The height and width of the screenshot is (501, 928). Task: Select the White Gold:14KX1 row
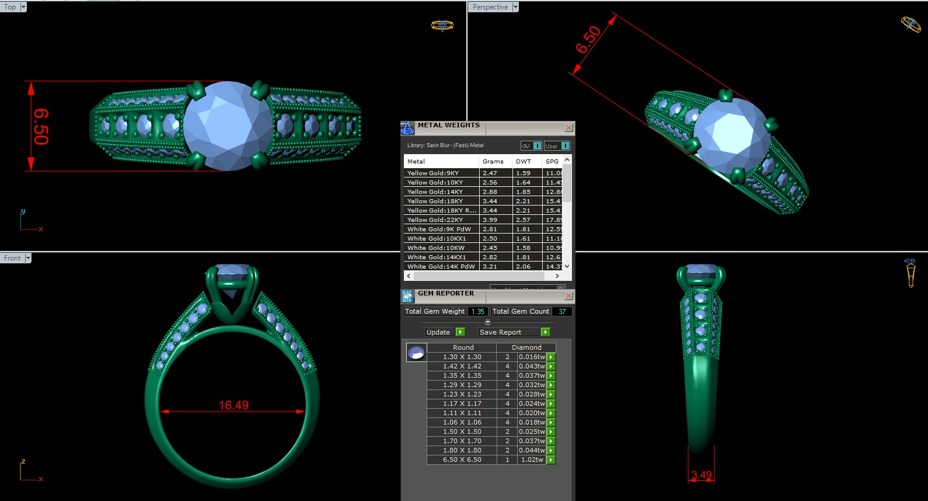click(483, 257)
